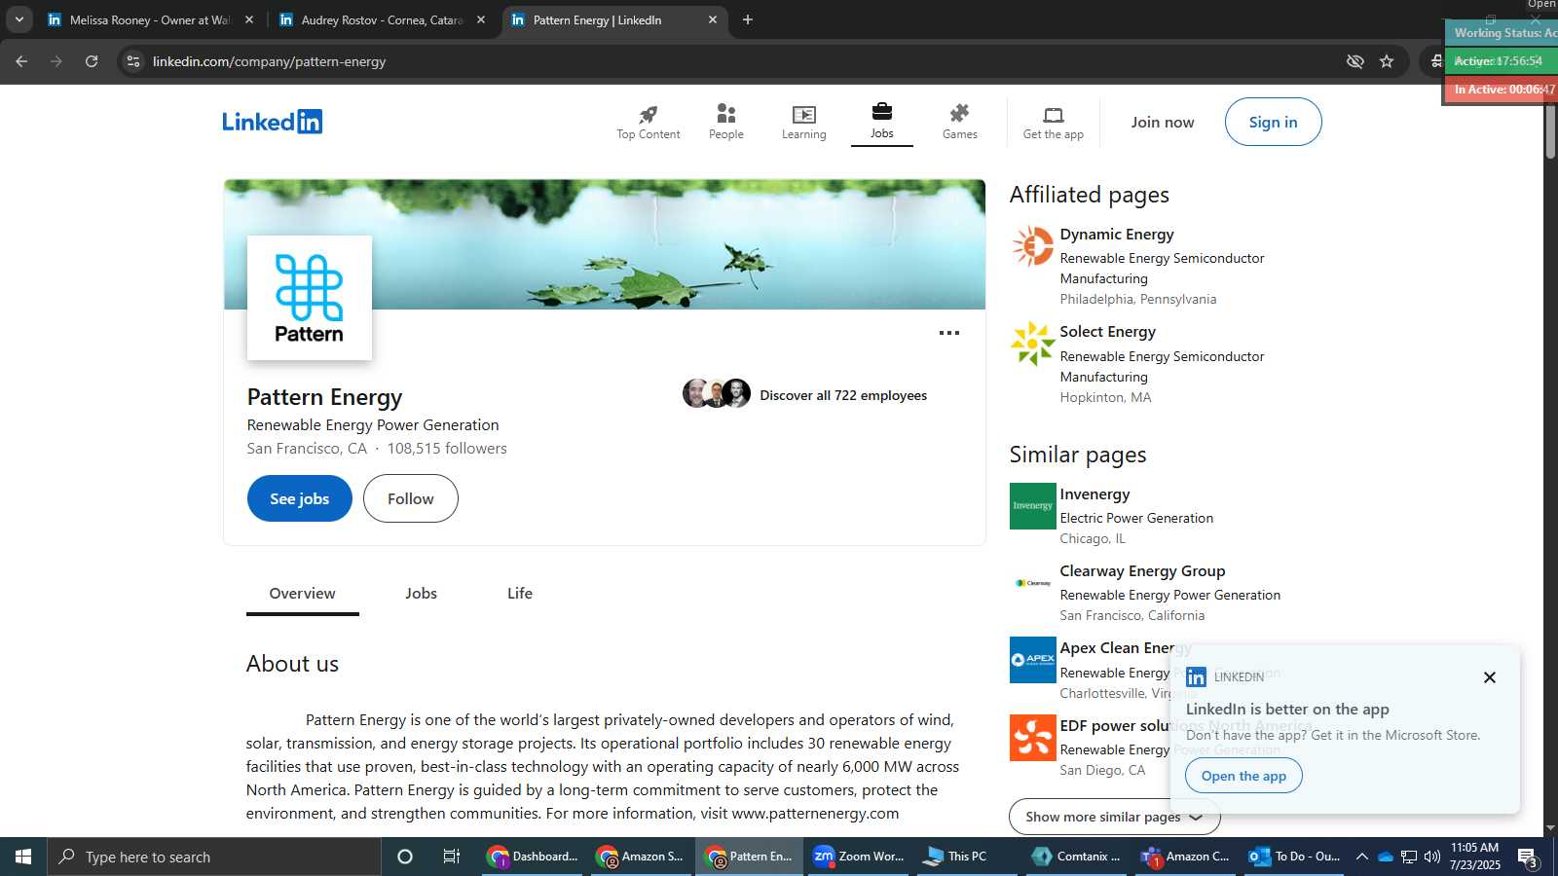The image size is (1558, 876).
Task: Open Comtanix taskbar app
Action: pos(1076,857)
